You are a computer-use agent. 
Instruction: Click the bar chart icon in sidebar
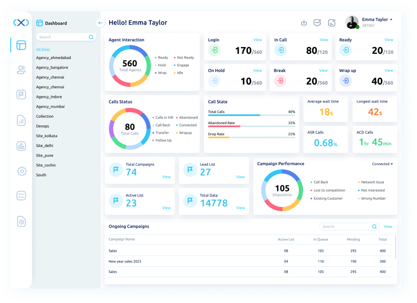21,146
